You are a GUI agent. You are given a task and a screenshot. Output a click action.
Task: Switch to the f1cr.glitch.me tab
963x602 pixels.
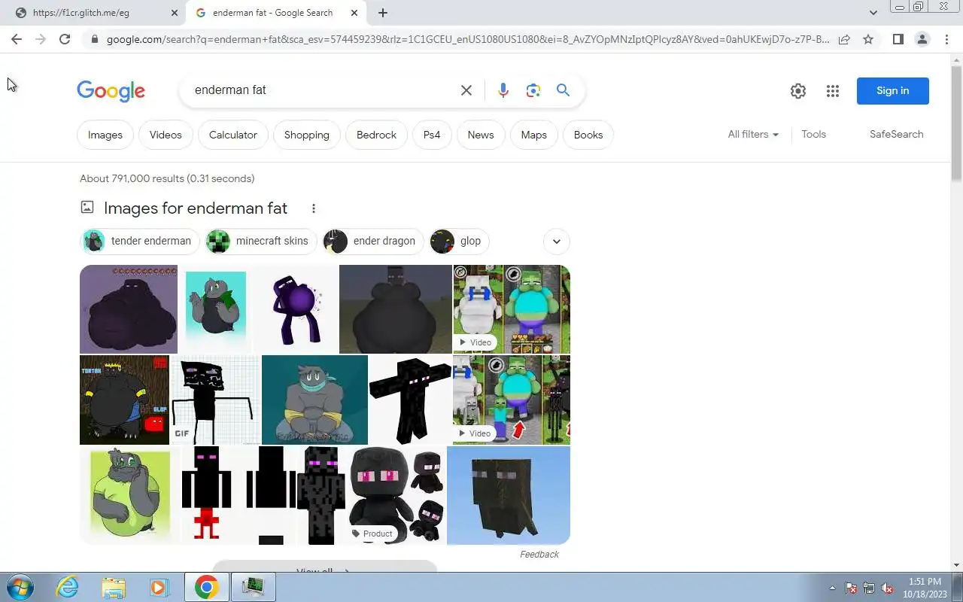(x=94, y=13)
